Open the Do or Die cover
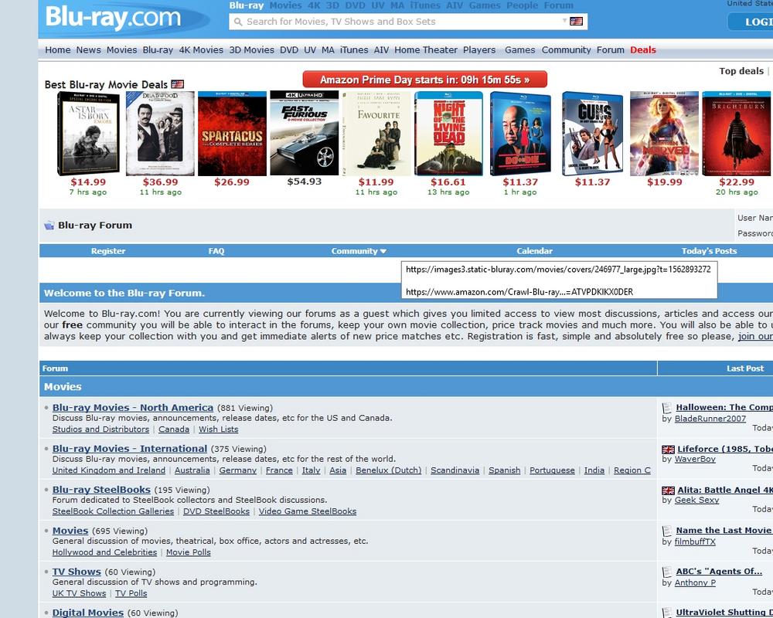The height and width of the screenshot is (618, 773). click(520, 134)
